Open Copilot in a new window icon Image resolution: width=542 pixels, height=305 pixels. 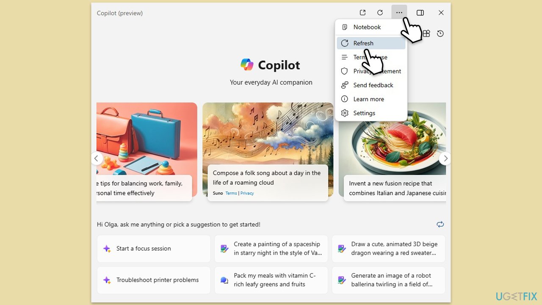[362, 13]
